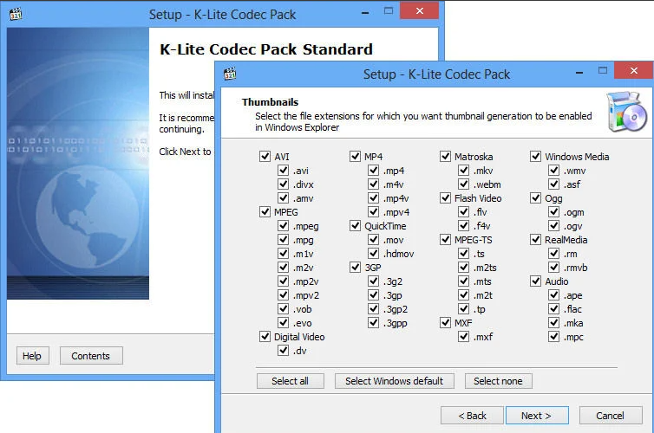Viewport: 654px width, 433px height.
Task: Toggle the RealMedia group checkbox
Action: tap(535, 240)
